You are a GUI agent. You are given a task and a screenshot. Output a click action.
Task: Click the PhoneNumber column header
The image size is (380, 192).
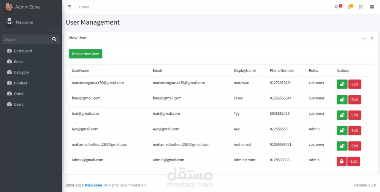pyautogui.click(x=282, y=71)
